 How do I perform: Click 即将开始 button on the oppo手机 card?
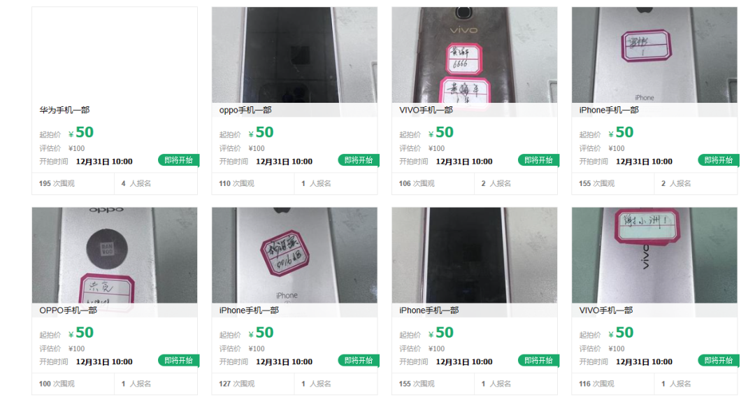coord(359,160)
